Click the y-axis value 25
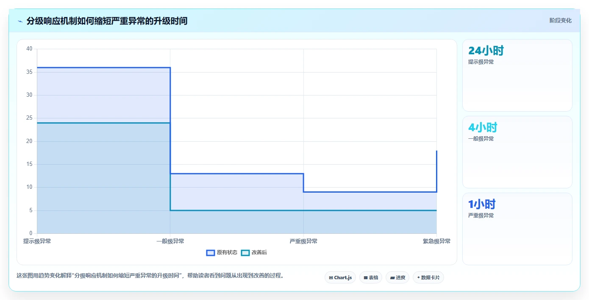This screenshot has height=300, width=589. (29, 118)
